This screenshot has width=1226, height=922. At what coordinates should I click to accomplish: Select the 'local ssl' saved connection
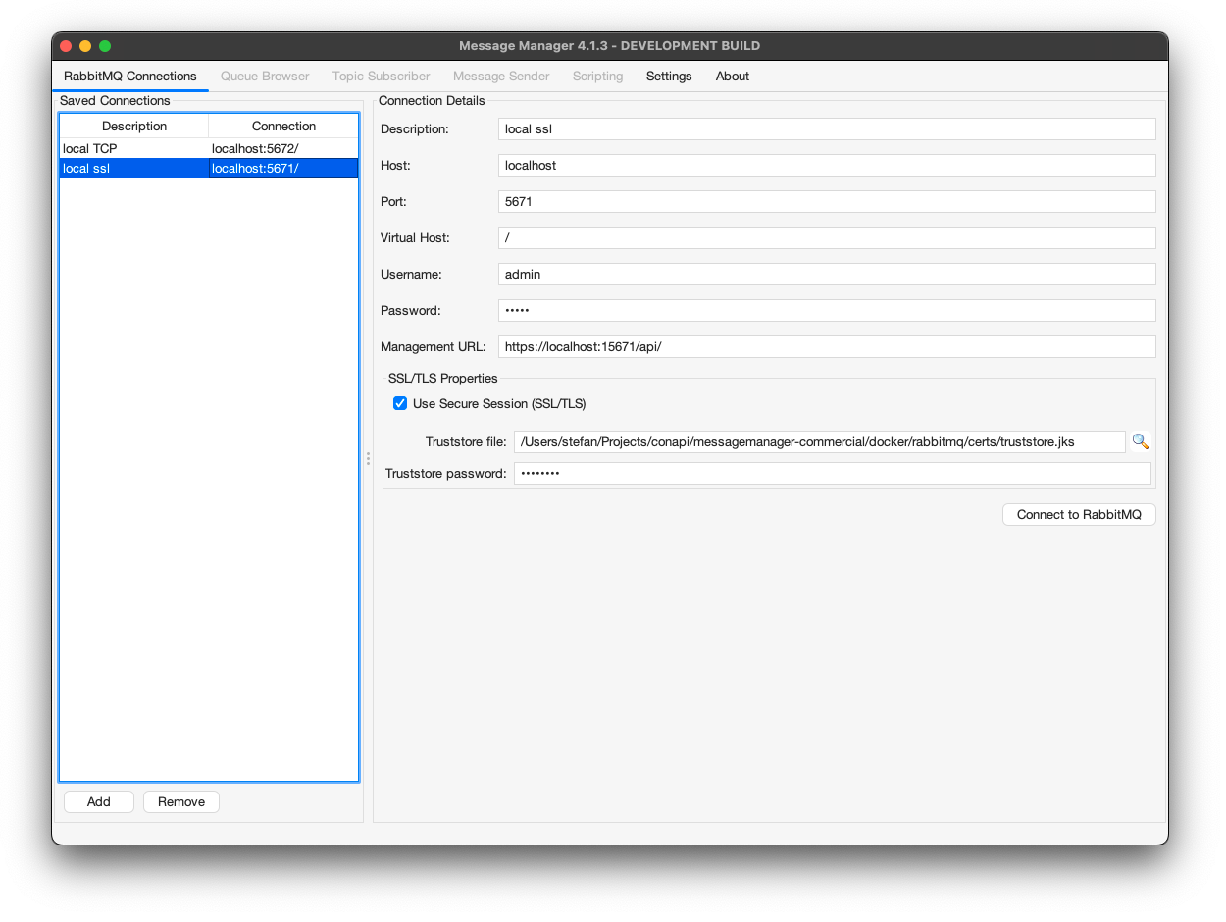pos(133,168)
